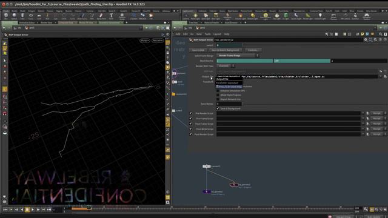Uncheck Save in Background checkbox
Viewport: 388px width, 218px height.
coord(218,108)
